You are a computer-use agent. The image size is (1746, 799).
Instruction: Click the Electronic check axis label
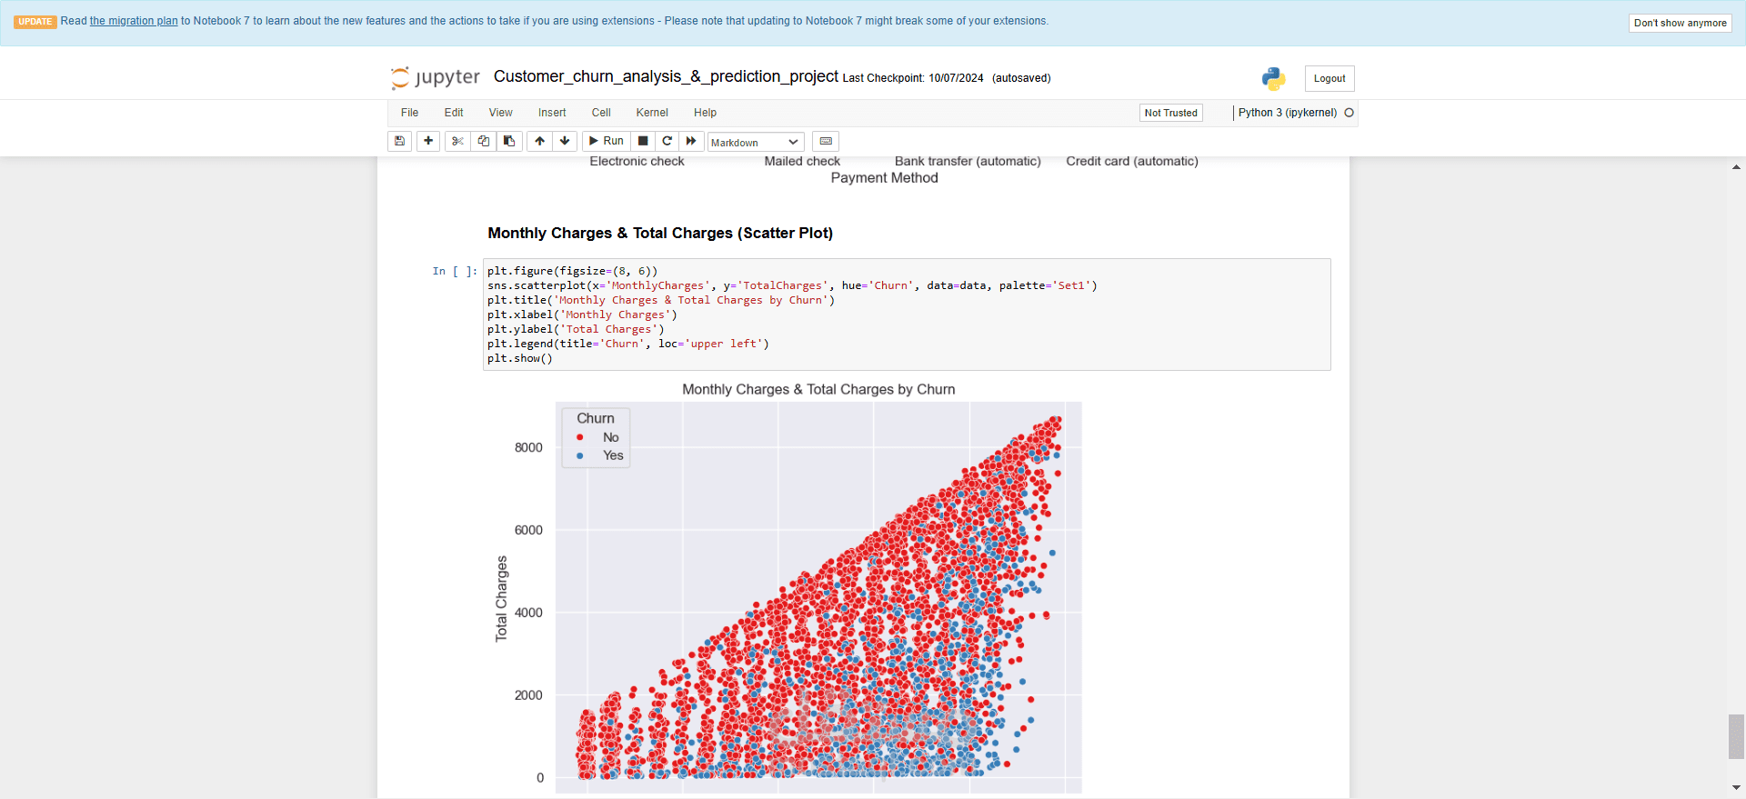(637, 161)
